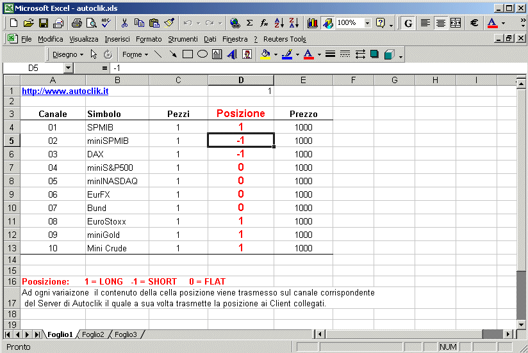Open Print Preview with the magnifier icon

(91, 23)
